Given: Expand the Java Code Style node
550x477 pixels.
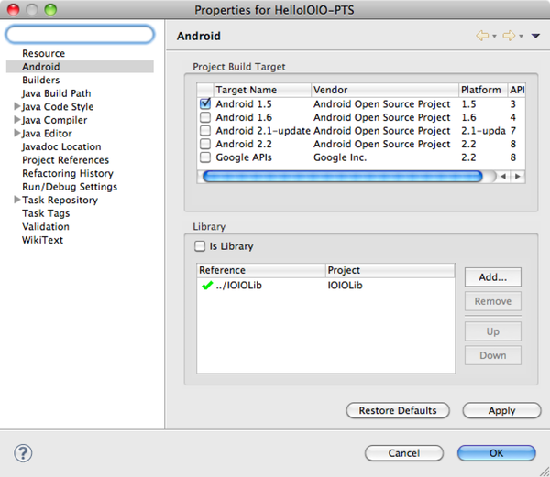Looking at the screenshot, I should pyautogui.click(x=16, y=106).
